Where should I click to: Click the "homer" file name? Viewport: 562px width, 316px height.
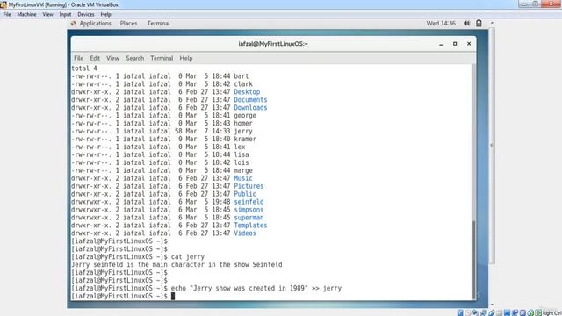click(x=243, y=123)
